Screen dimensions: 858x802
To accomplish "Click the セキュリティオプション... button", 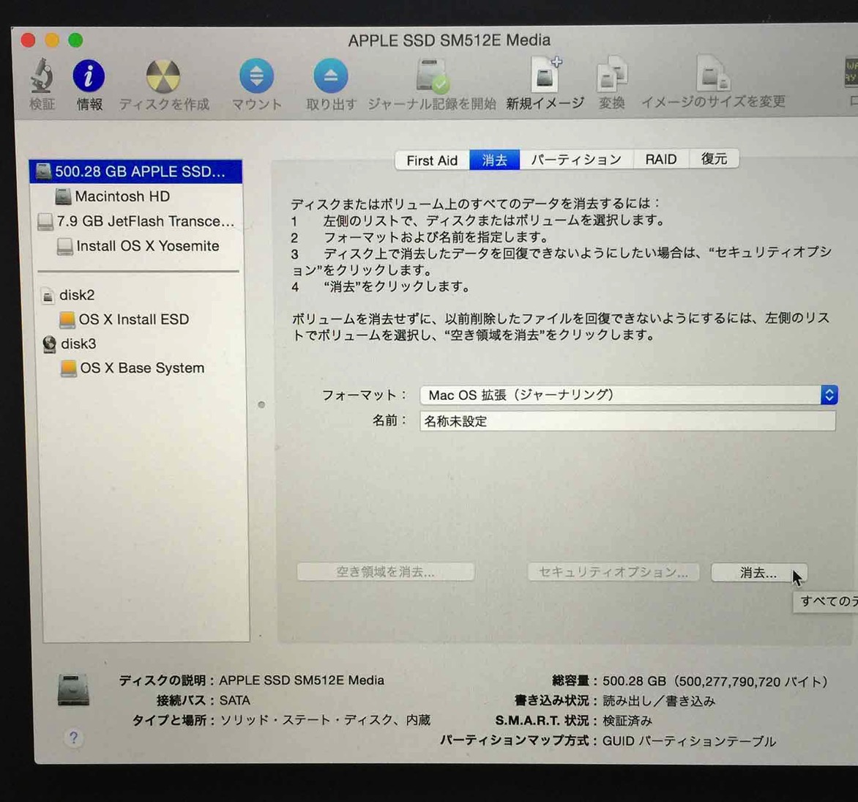I will point(613,572).
